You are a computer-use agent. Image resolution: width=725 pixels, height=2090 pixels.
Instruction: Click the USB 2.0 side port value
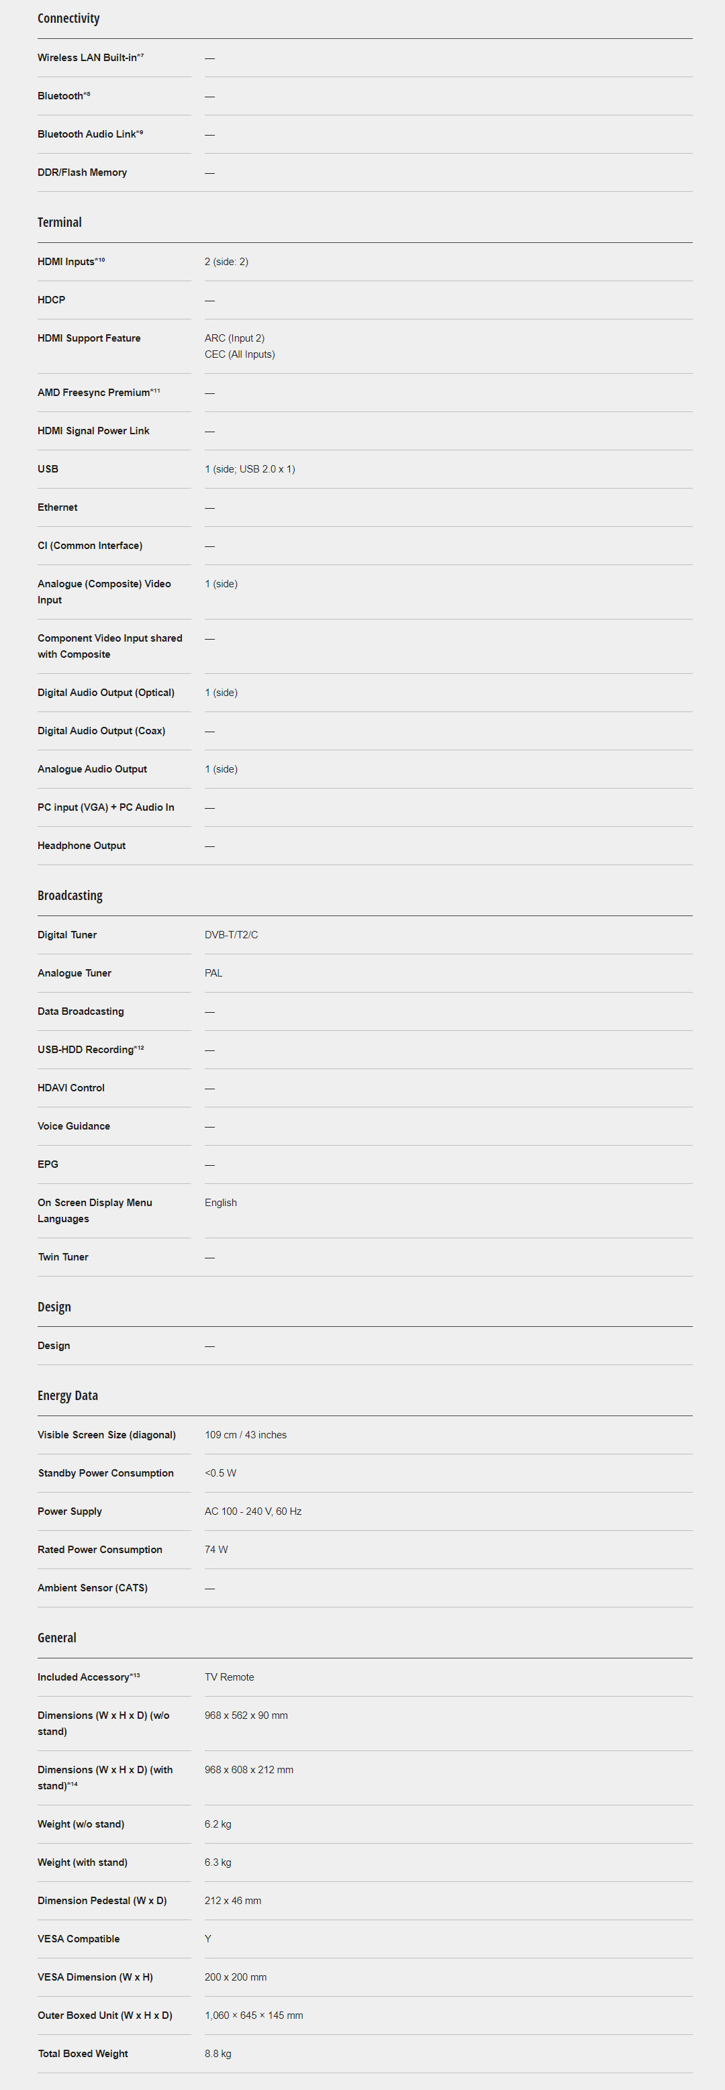[249, 469]
